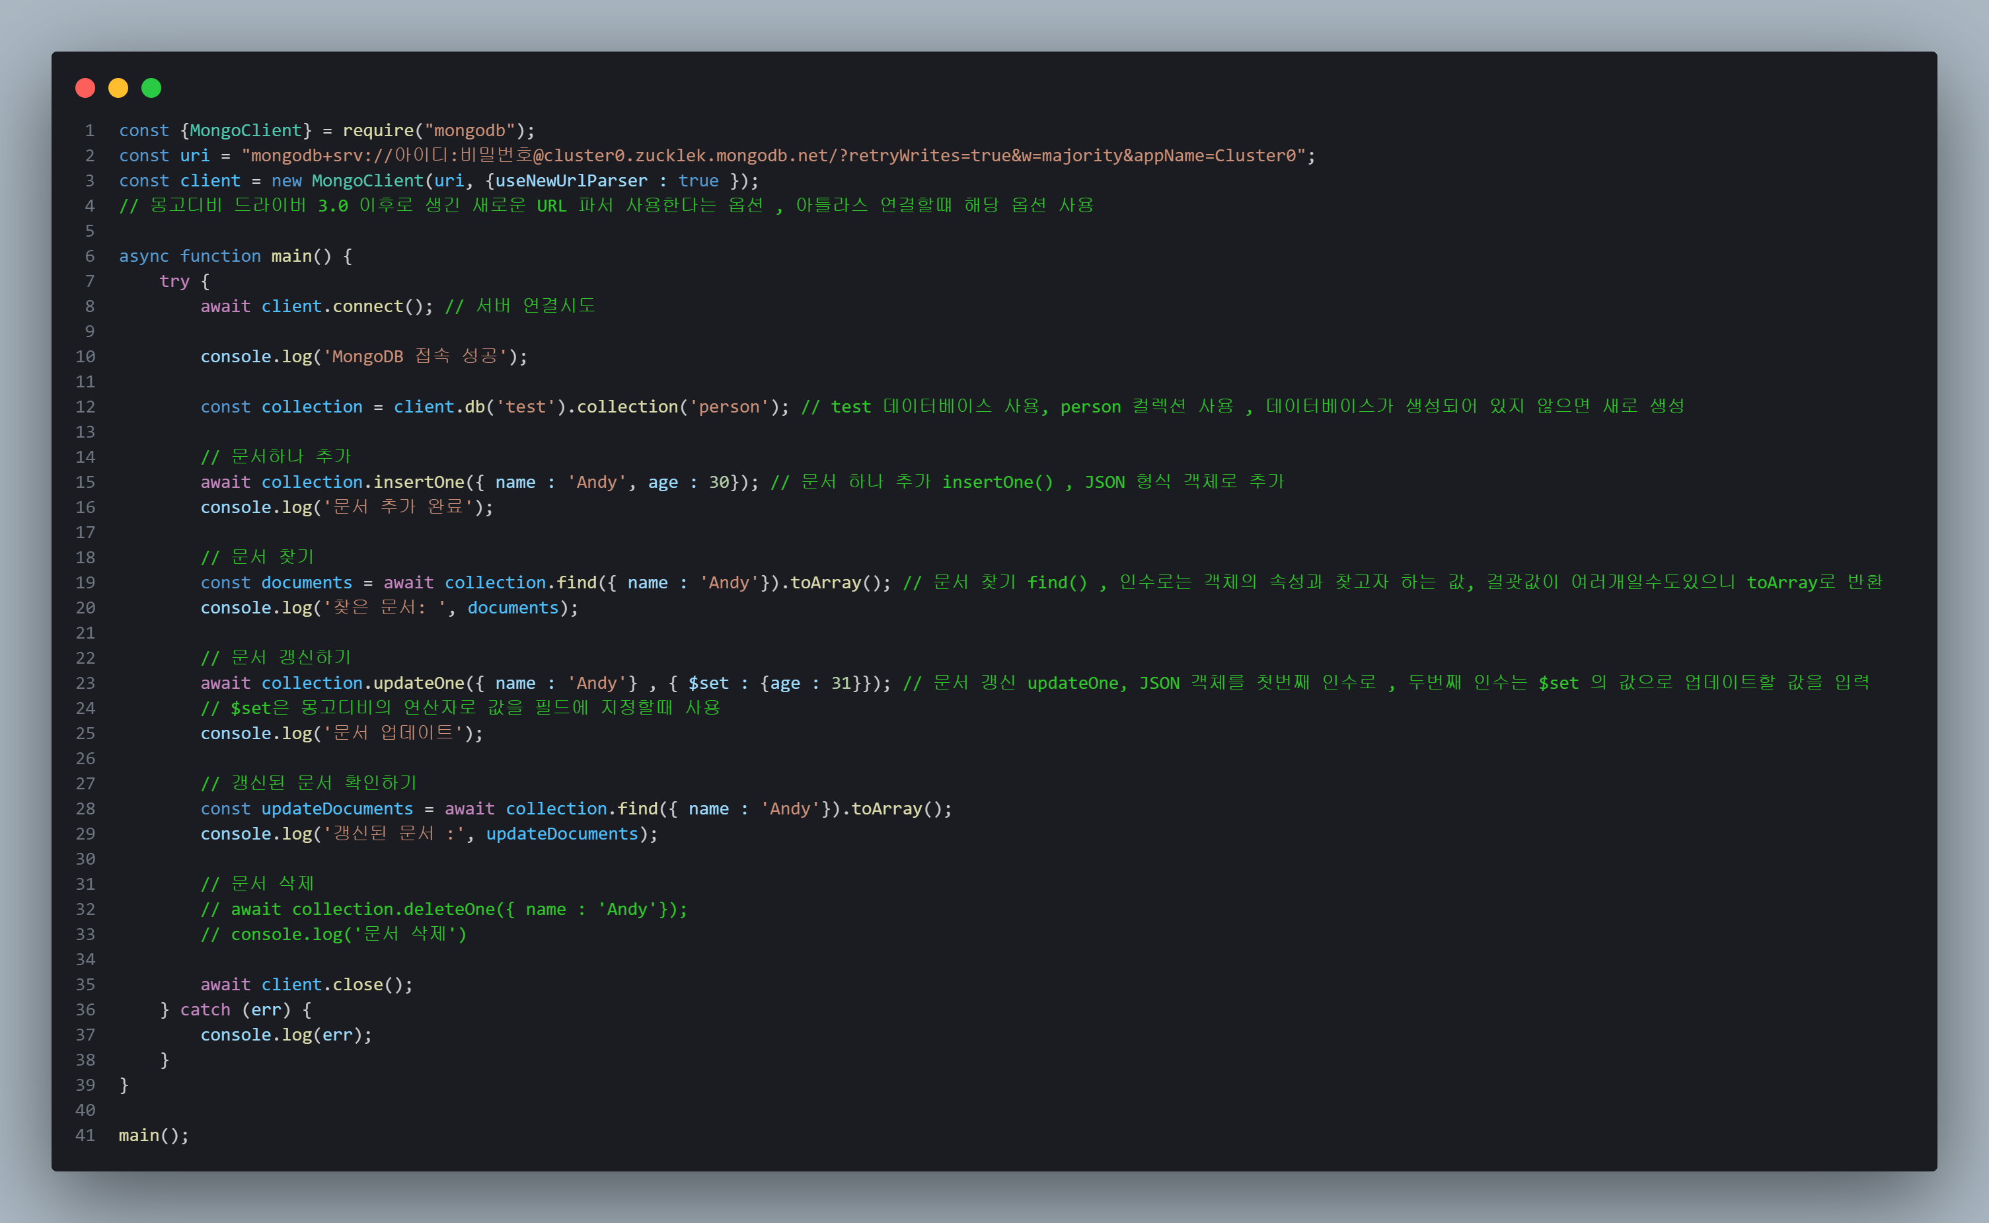The image size is (1989, 1223).
Task: Click the 'try' keyword on line 7
Action: [x=174, y=281]
